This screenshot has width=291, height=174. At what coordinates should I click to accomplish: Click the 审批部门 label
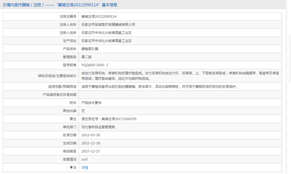[70, 127]
